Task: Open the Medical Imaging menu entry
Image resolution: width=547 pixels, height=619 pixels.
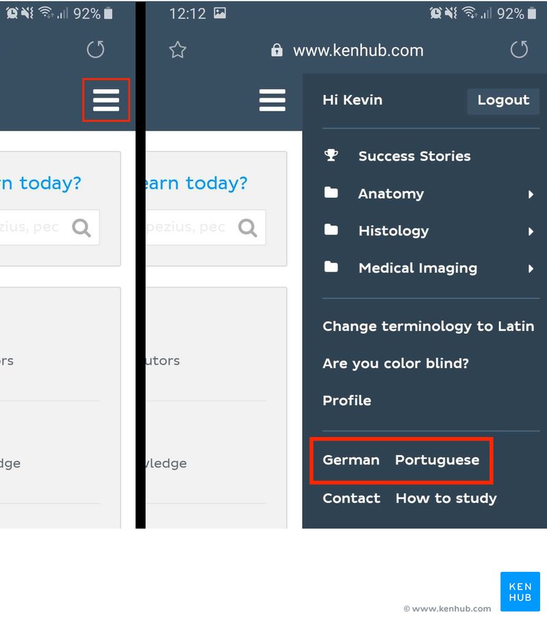Action: click(418, 268)
